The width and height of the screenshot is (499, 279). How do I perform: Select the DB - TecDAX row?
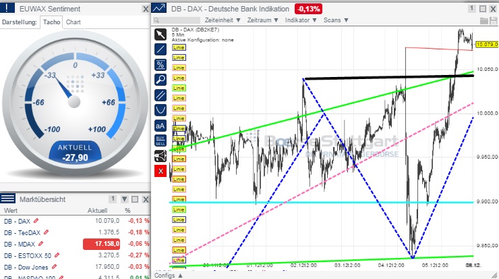tap(75, 232)
